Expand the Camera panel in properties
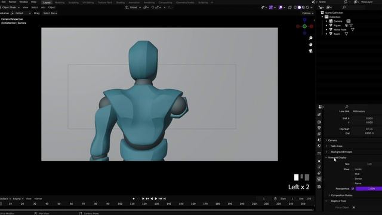The image size is (382, 215). coord(332,140)
